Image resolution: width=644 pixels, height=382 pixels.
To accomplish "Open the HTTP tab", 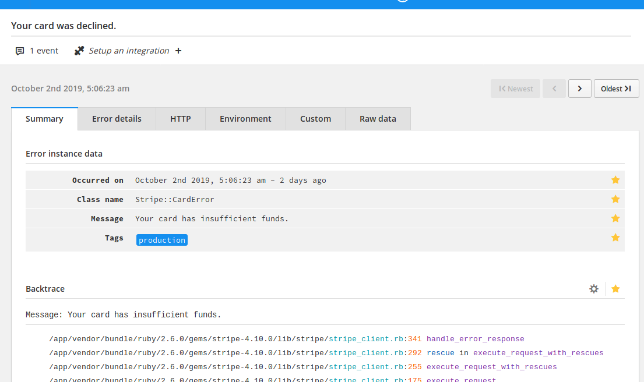I will [181, 119].
